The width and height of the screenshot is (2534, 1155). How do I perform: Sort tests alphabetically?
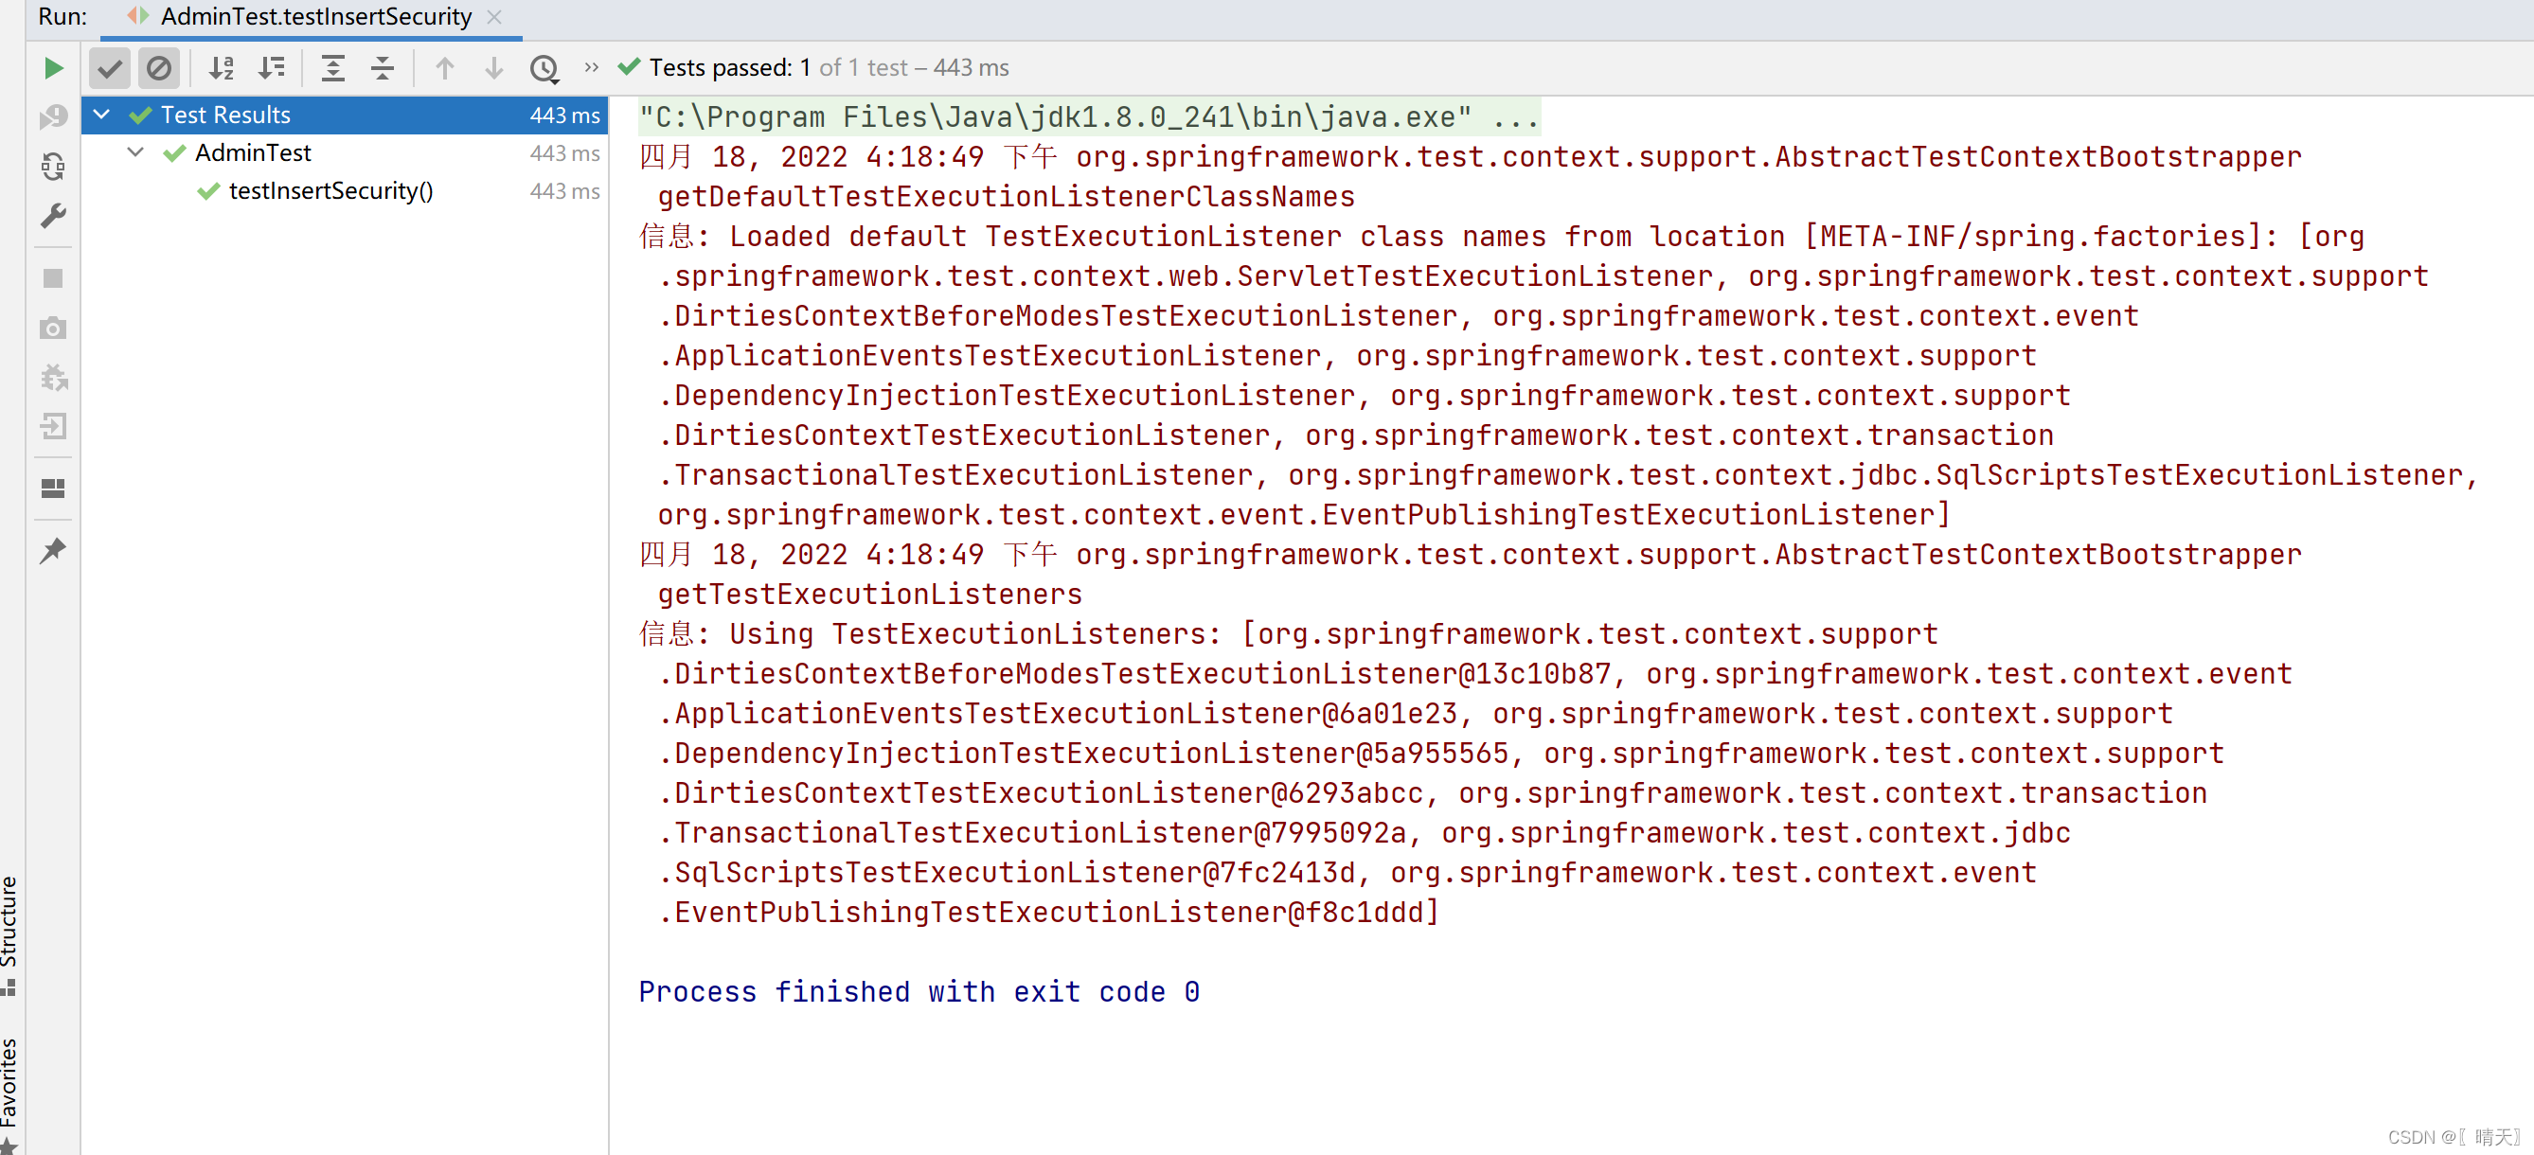pos(222,68)
